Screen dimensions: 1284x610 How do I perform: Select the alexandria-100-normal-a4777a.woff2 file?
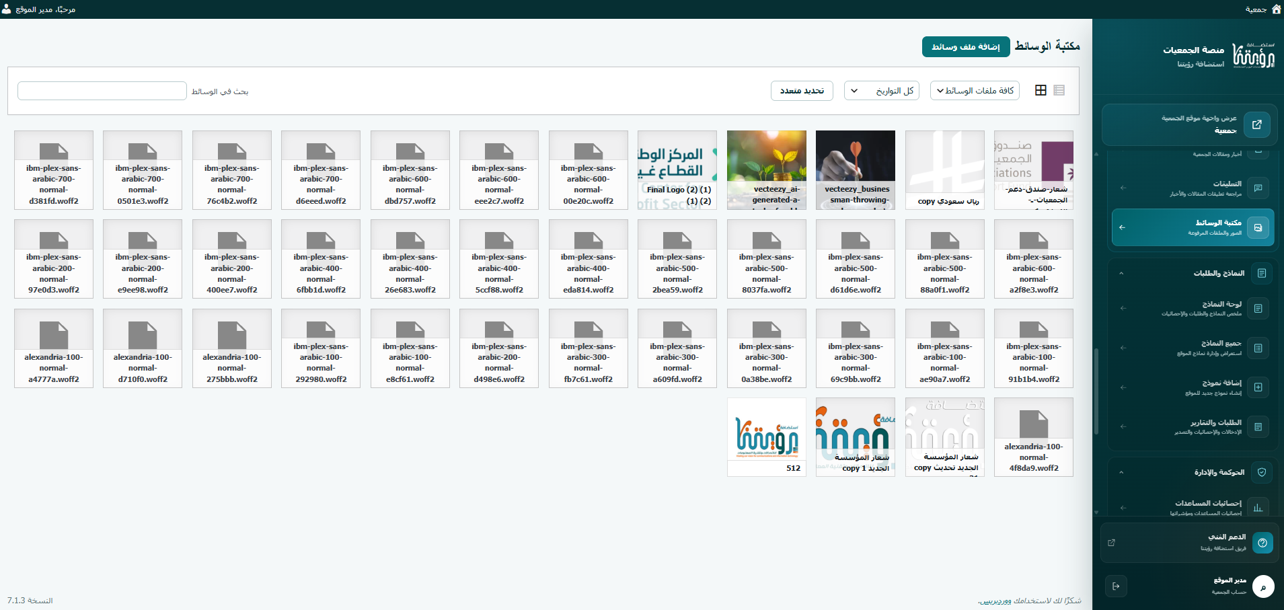(54, 348)
